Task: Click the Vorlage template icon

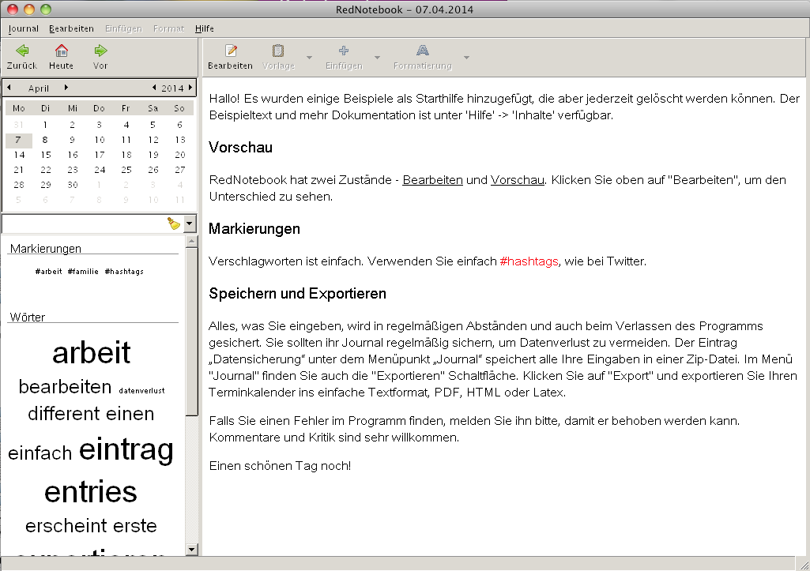Action: 278,51
